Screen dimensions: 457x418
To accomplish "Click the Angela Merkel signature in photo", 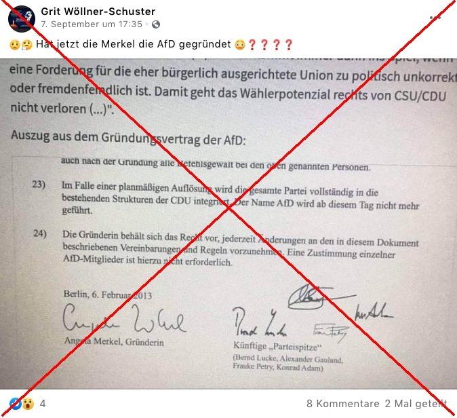I will click(124, 319).
